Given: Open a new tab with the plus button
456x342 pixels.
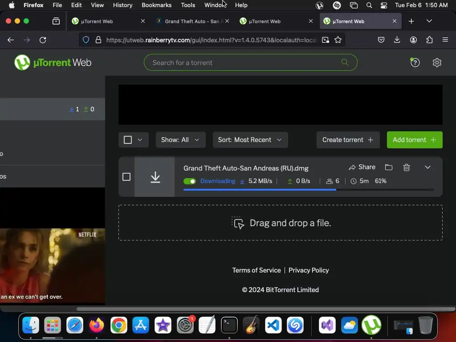Looking at the screenshot, I should [x=411, y=21].
